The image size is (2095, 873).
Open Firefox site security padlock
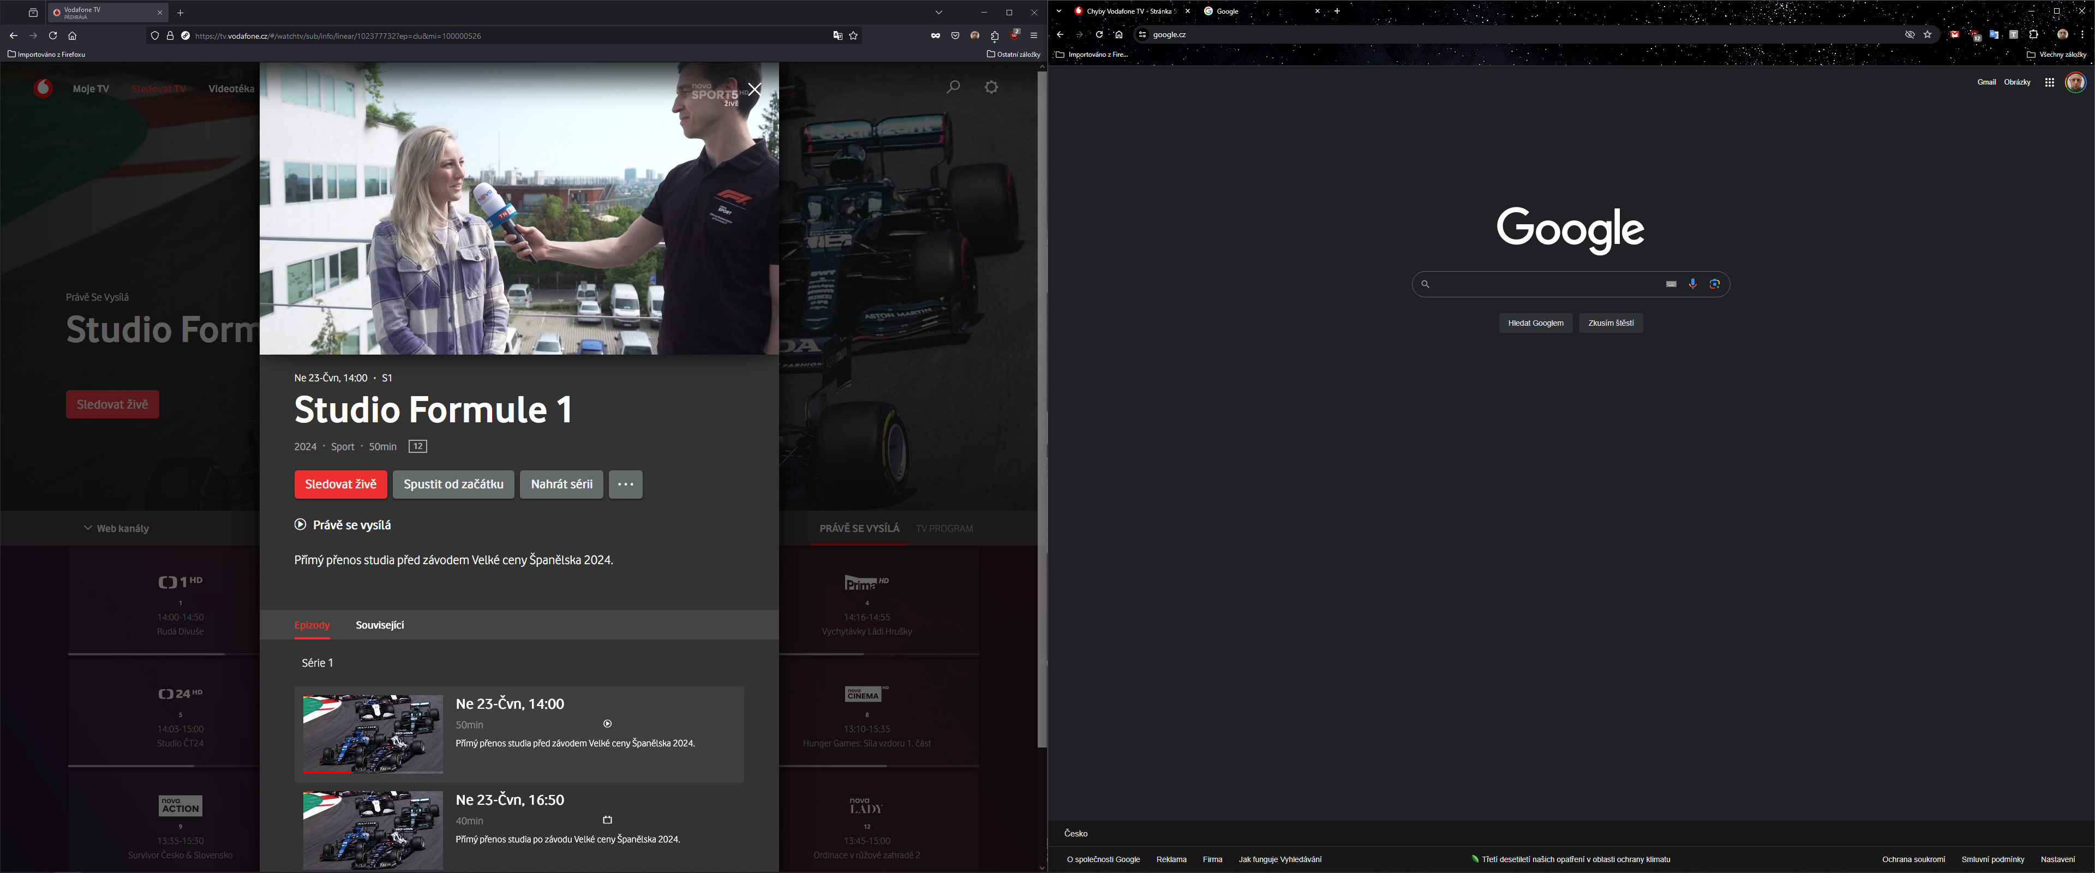click(170, 36)
